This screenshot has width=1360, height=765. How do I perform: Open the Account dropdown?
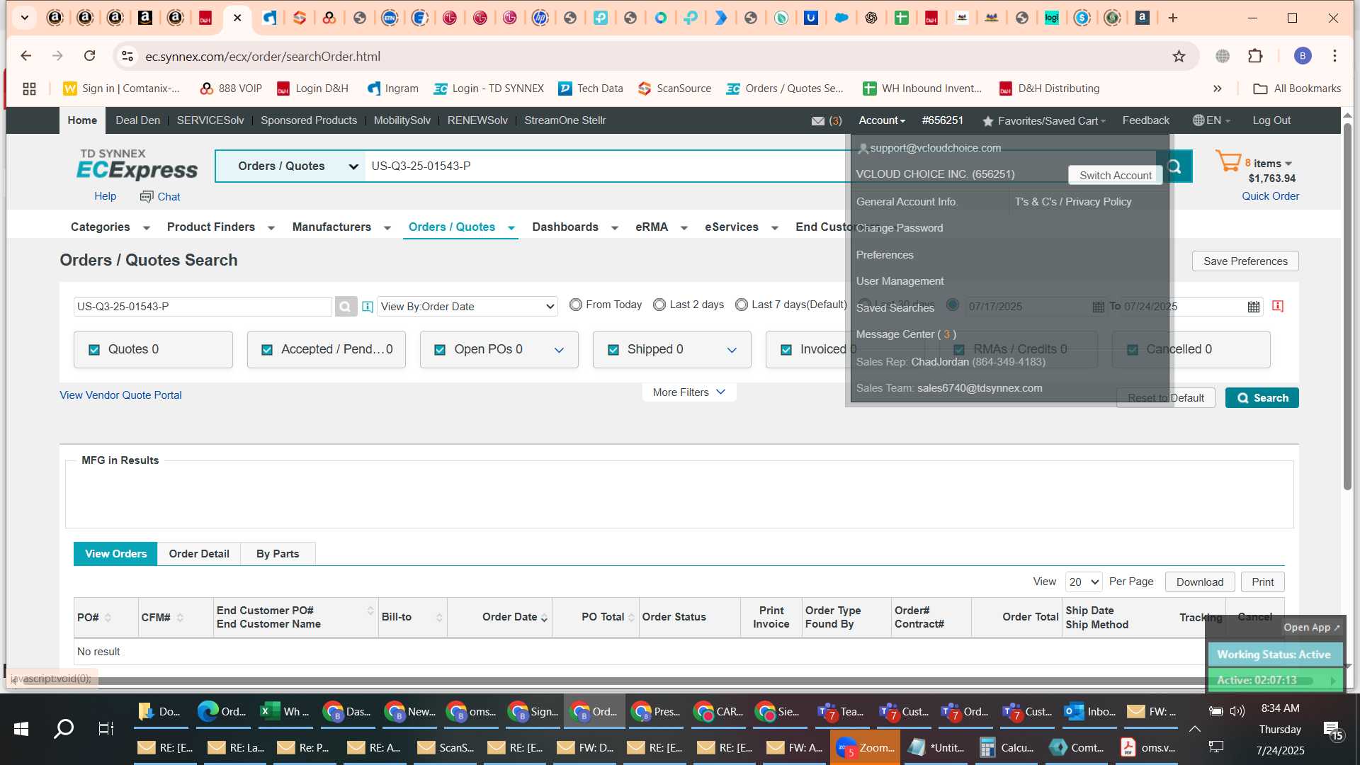[882, 120]
